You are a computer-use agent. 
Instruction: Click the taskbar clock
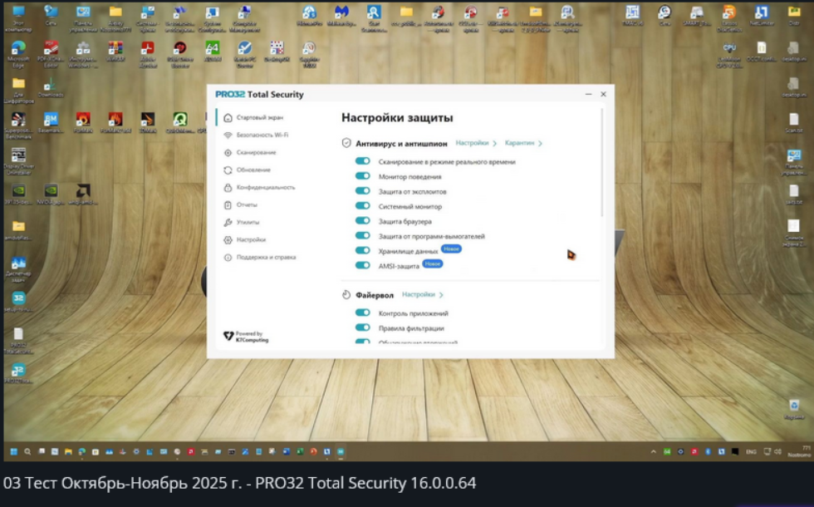800,451
